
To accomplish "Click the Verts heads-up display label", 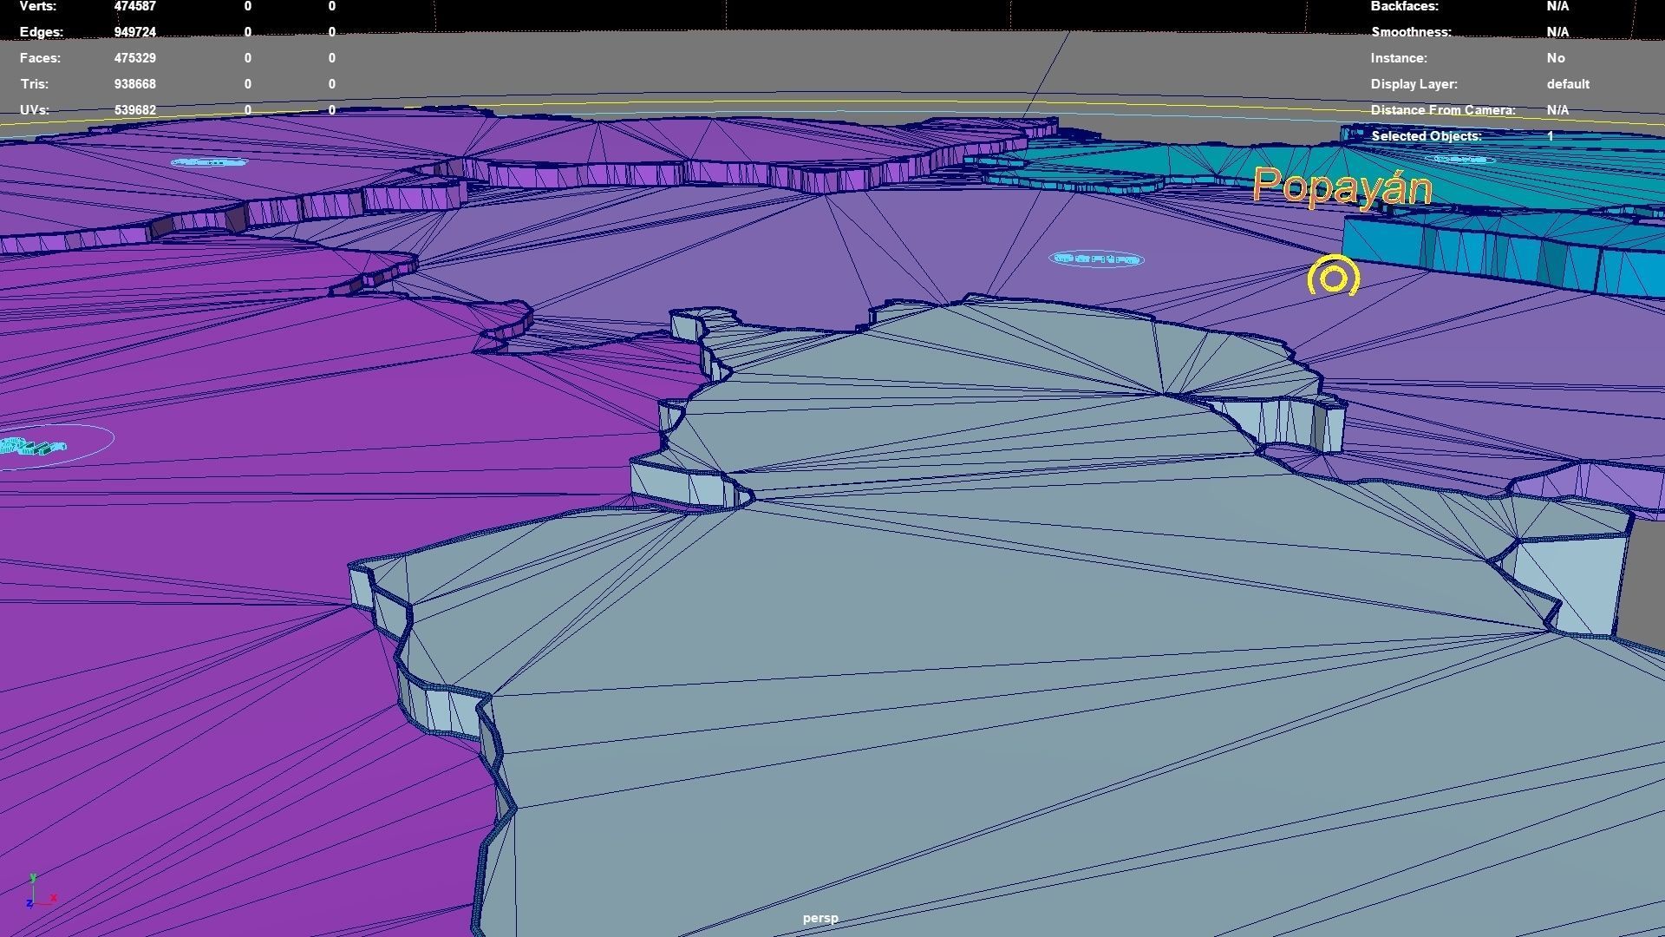I will tap(38, 6).
